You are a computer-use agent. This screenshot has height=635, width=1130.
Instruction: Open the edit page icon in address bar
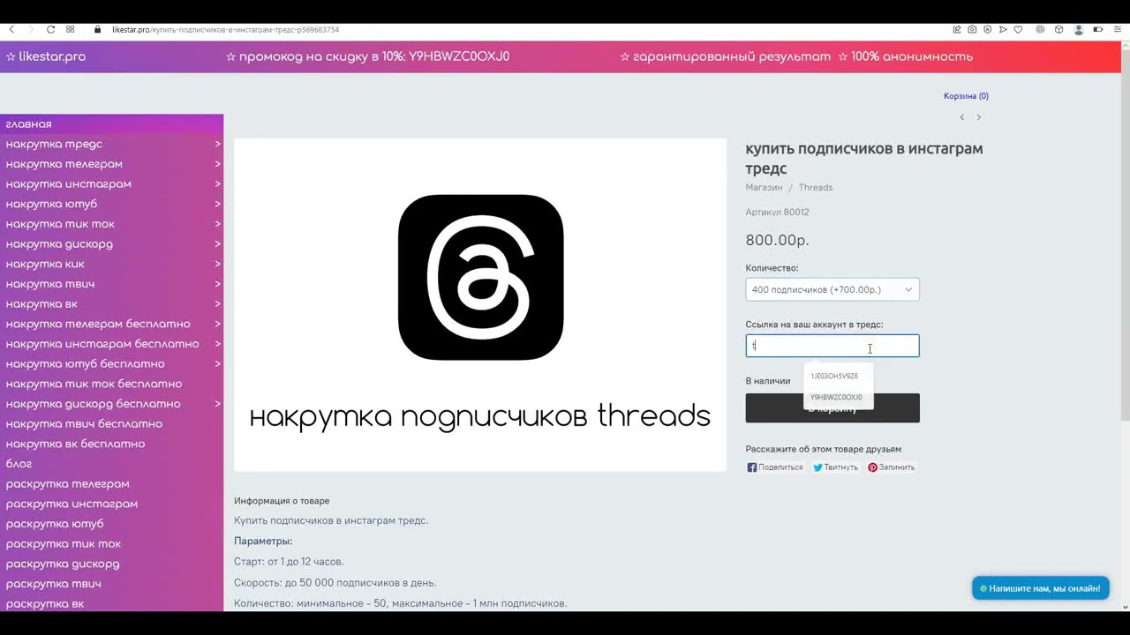pos(957,29)
